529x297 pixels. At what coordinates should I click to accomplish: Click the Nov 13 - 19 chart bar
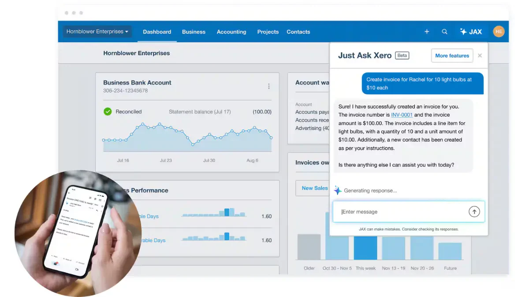[394, 248]
